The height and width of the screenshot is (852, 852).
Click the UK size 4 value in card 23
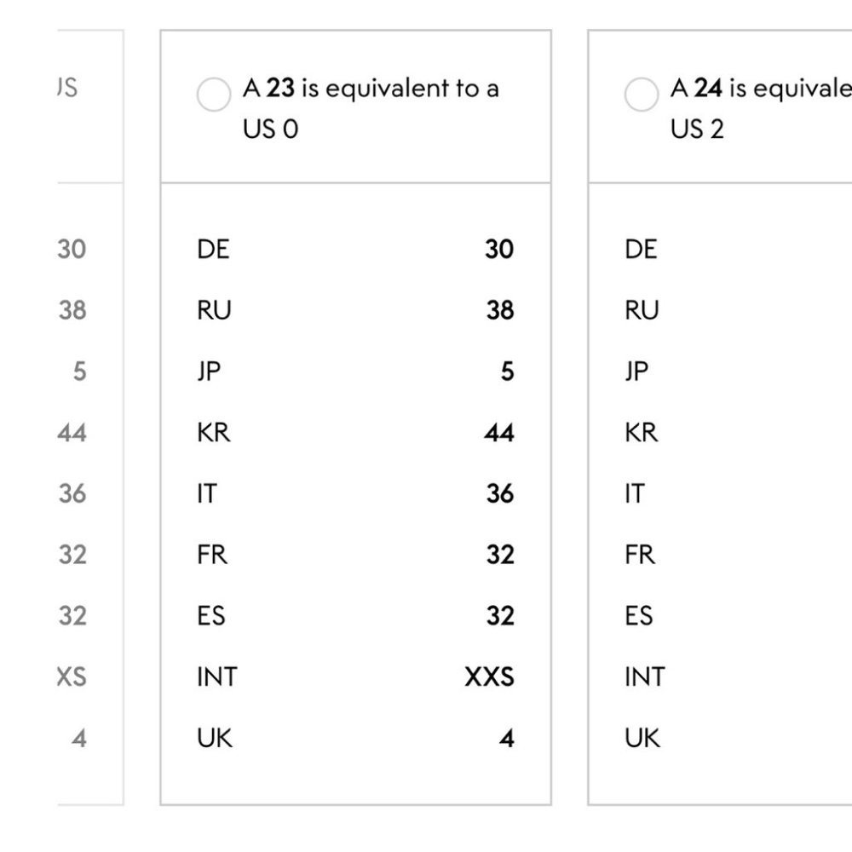[x=507, y=738]
